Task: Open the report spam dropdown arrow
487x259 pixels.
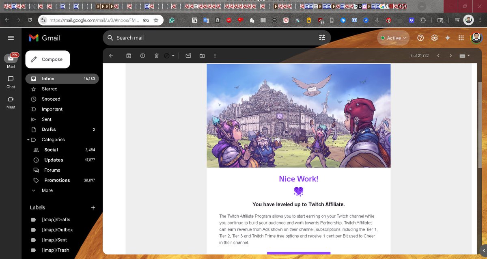Action: [x=172, y=56]
